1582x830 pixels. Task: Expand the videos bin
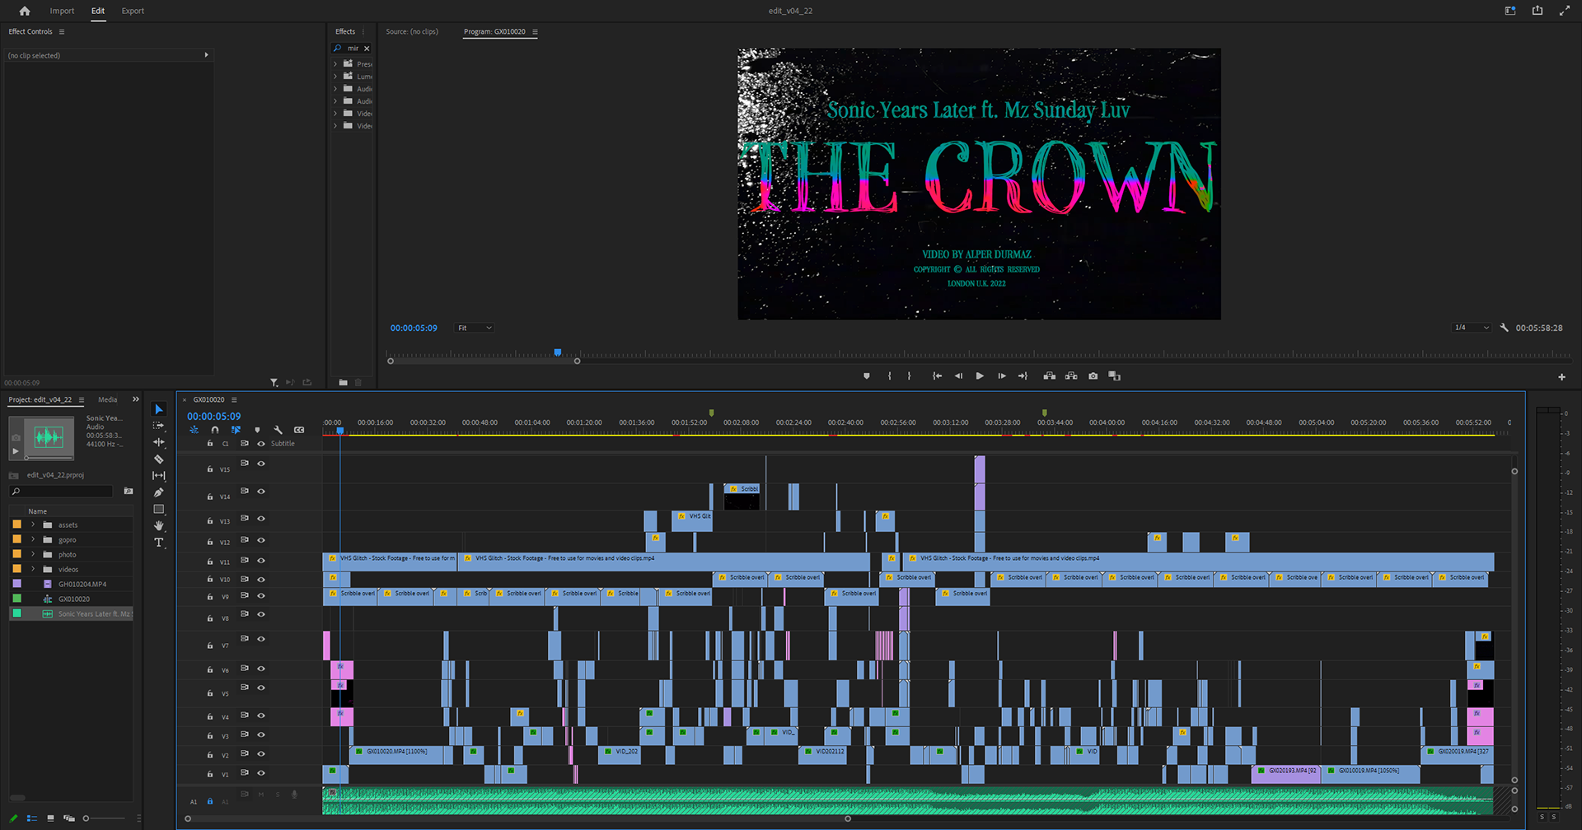click(x=33, y=569)
